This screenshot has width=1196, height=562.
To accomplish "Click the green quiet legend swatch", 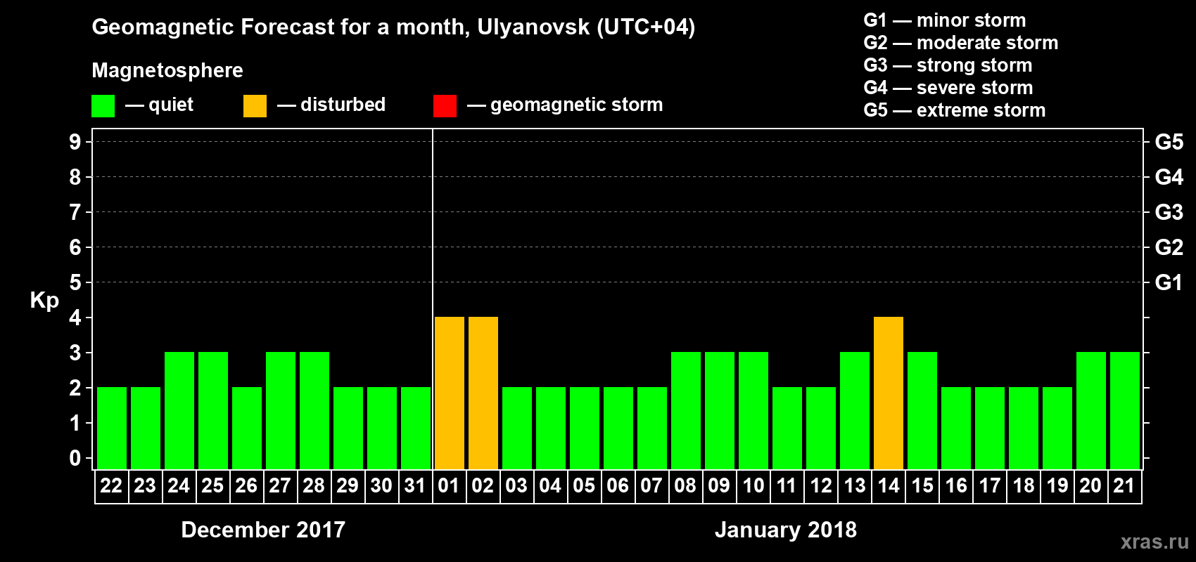I will [x=103, y=106].
